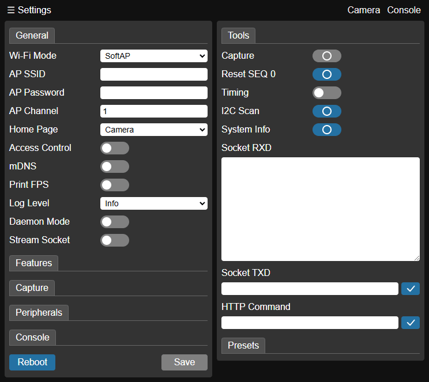Open the Wi-Fi Mode dropdown
Viewport: 429px width, 382px height.
[x=153, y=56]
